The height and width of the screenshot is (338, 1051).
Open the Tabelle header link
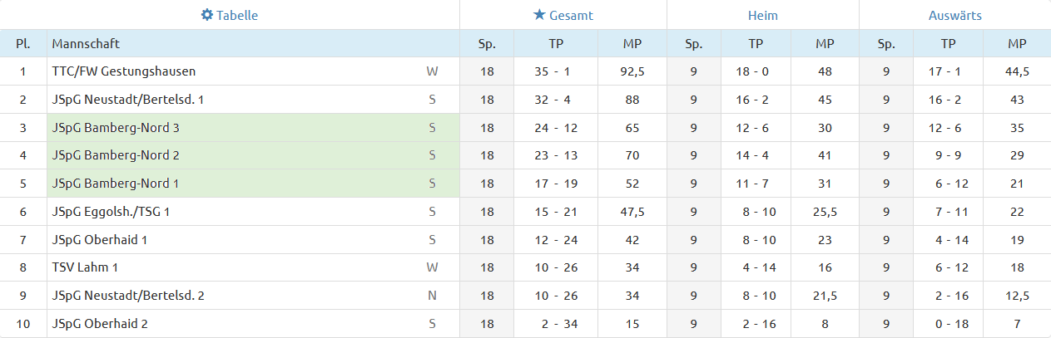[230, 15]
